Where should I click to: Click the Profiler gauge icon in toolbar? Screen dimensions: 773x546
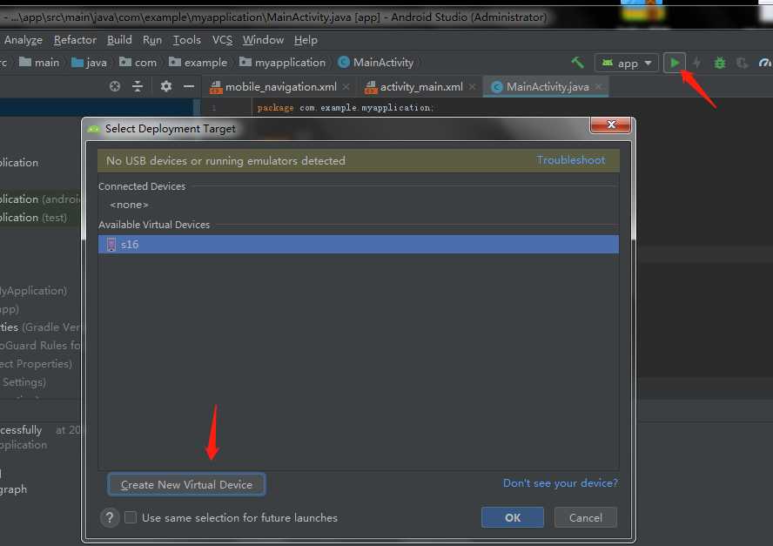[764, 63]
